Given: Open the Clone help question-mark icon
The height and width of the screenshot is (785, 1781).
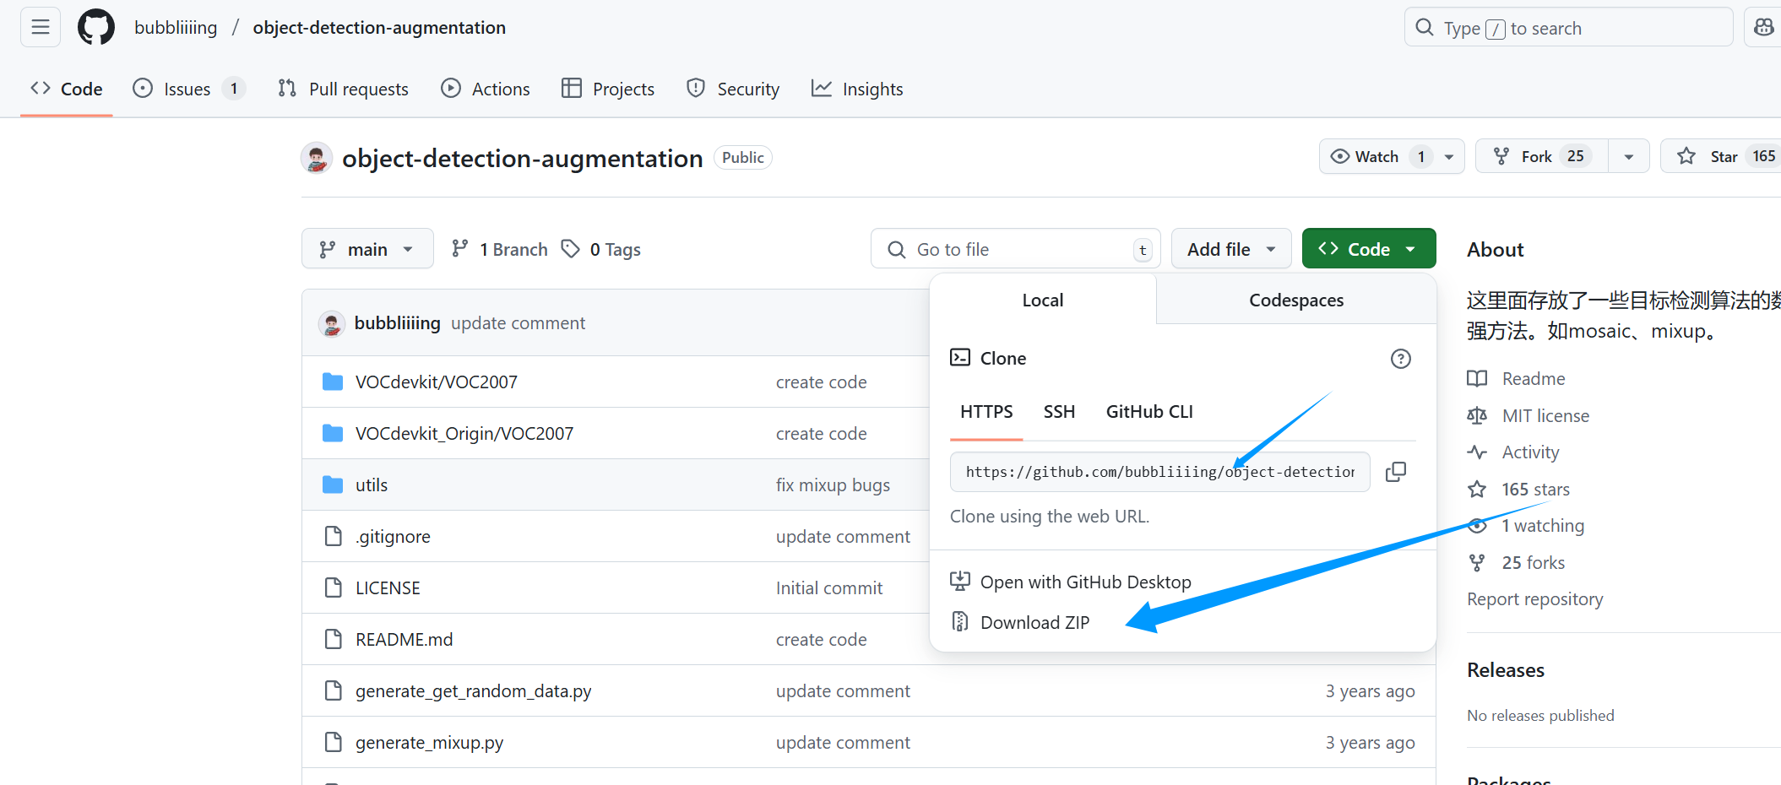Looking at the screenshot, I should tap(1400, 359).
